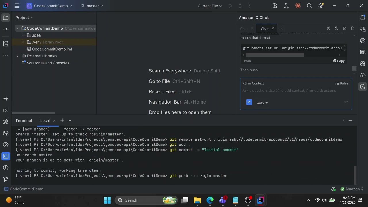
Task: Open the main hamburger menu
Action: (x=17, y=6)
